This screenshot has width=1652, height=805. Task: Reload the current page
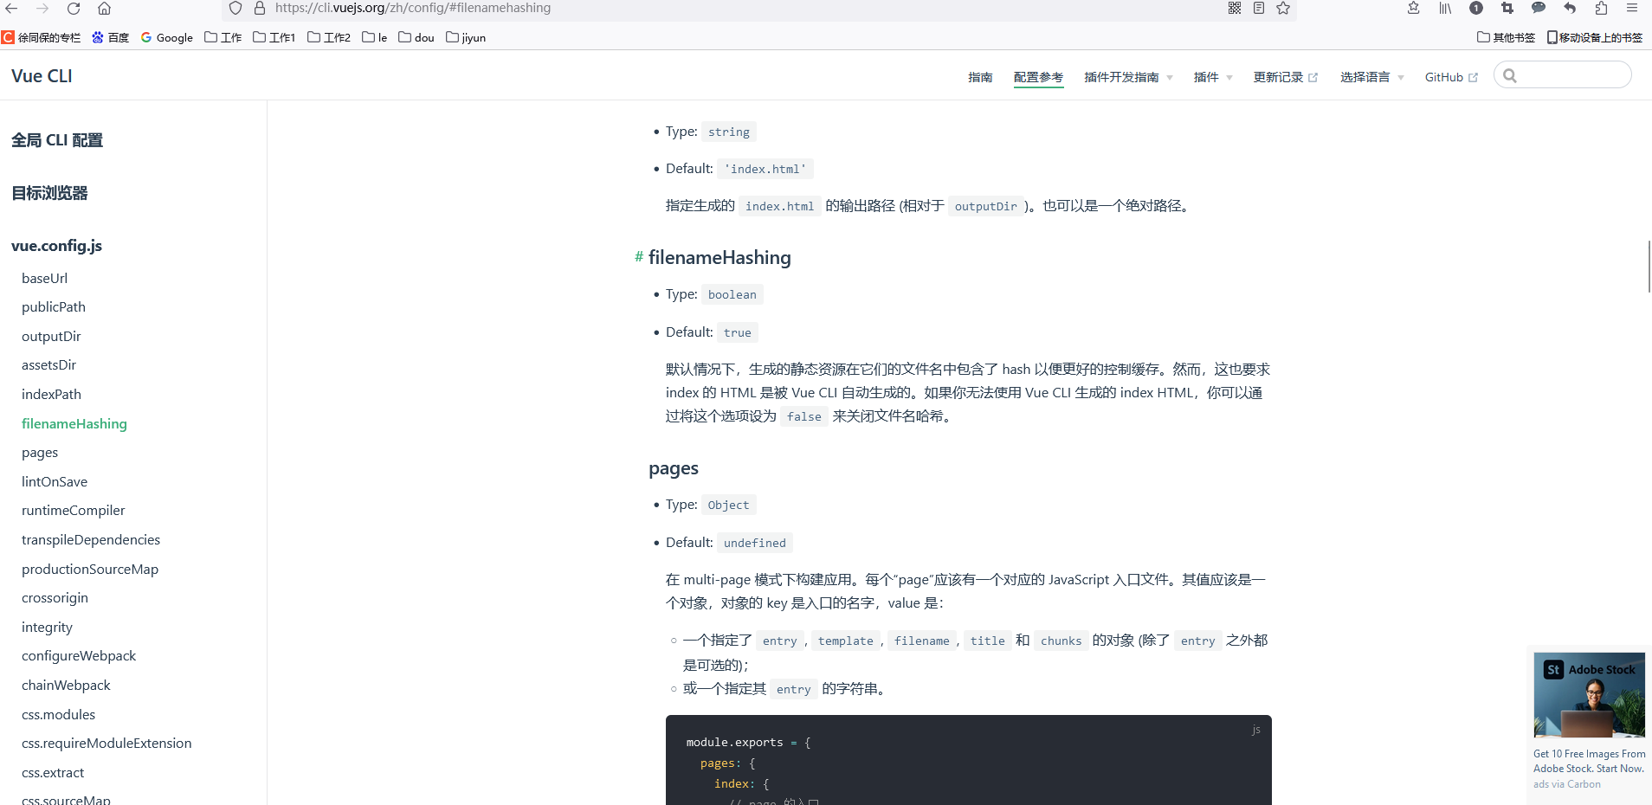point(74,9)
